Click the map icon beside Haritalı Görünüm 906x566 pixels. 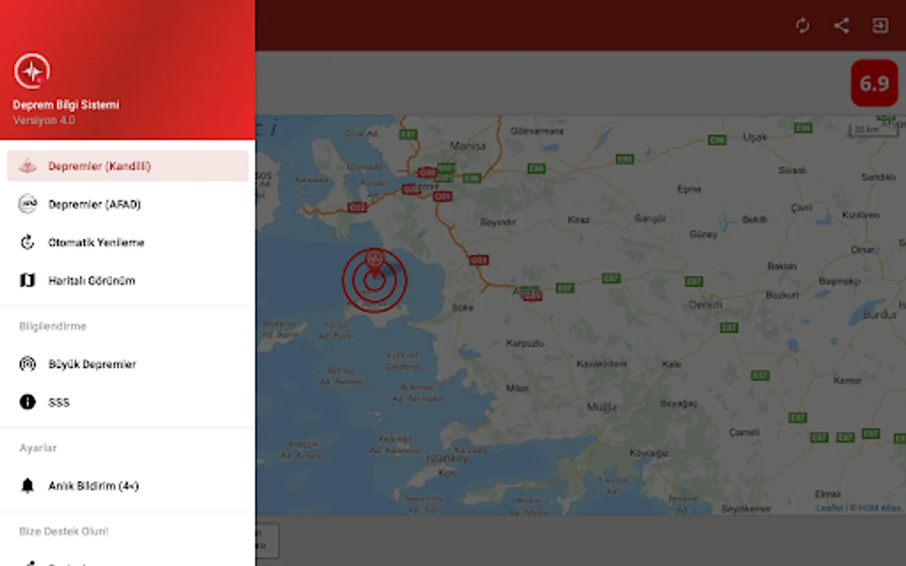click(28, 280)
